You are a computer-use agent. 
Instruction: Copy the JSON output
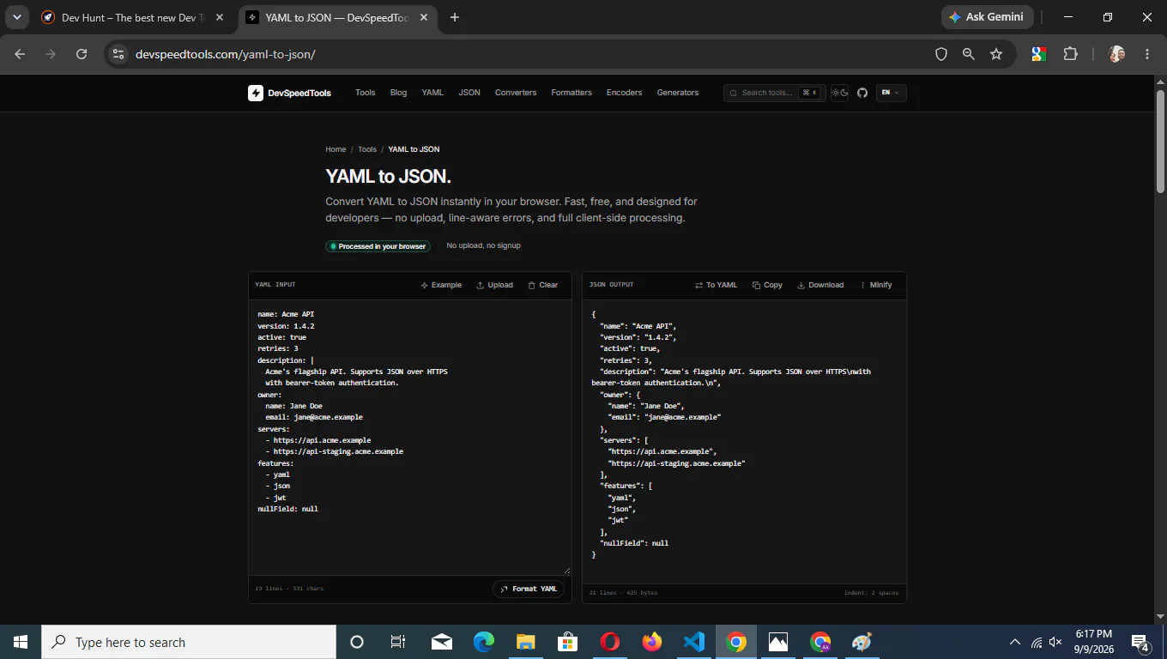767,285
